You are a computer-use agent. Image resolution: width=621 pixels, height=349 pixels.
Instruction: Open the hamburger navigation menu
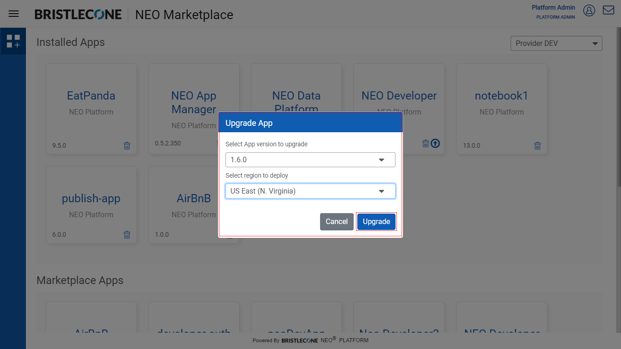click(x=14, y=14)
